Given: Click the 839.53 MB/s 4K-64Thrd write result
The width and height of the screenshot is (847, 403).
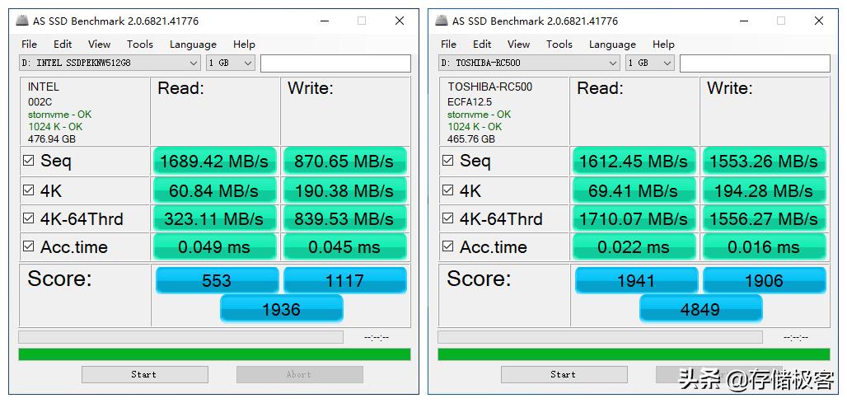Looking at the screenshot, I should coord(344,218).
